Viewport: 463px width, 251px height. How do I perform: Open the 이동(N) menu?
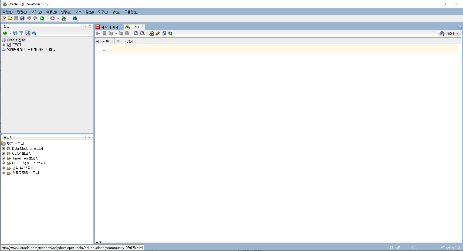click(x=51, y=12)
